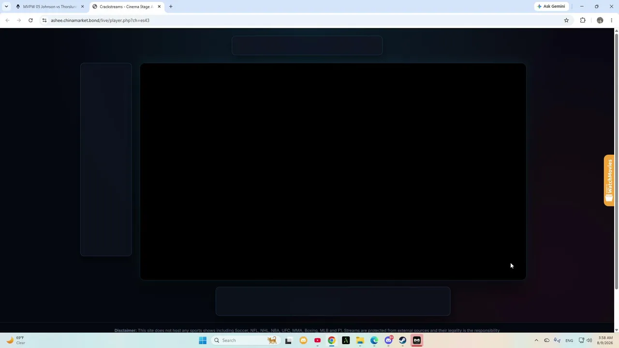
Task: Open the Windows Start menu
Action: point(203,340)
